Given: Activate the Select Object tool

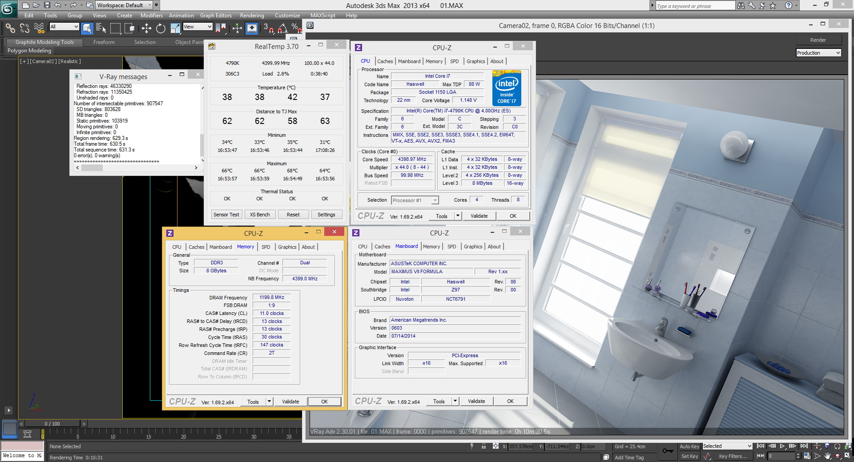Looking at the screenshot, I should pos(87,28).
